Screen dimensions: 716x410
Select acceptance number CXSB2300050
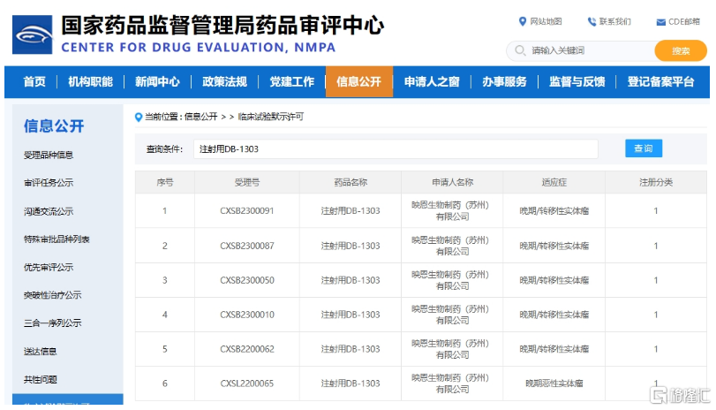pos(247,280)
